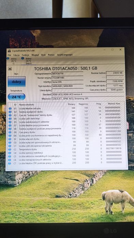Click the status orb for attribute C1
The height and width of the screenshot is (238, 134).
click(10, 146)
